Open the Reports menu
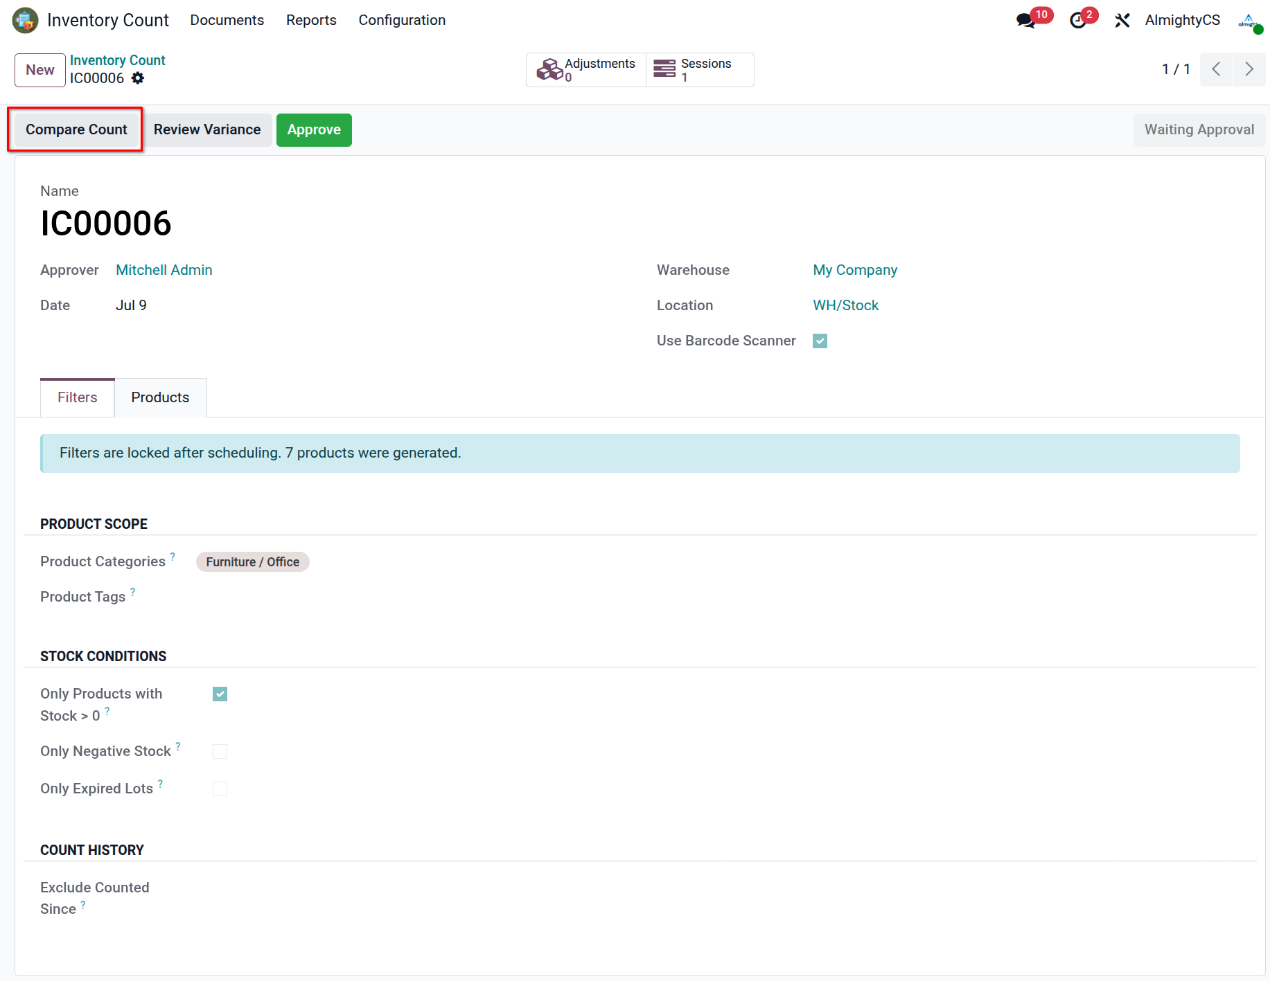Viewport: 1270px width, 981px height. click(311, 20)
